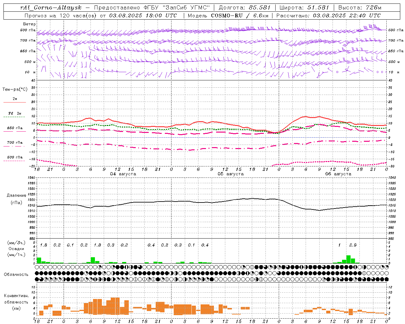Image resolution: width=405 pixels, height=324 pixels.
Task: Select the Модель COSMO-RU / 6.6км text
Action: [x=228, y=16]
